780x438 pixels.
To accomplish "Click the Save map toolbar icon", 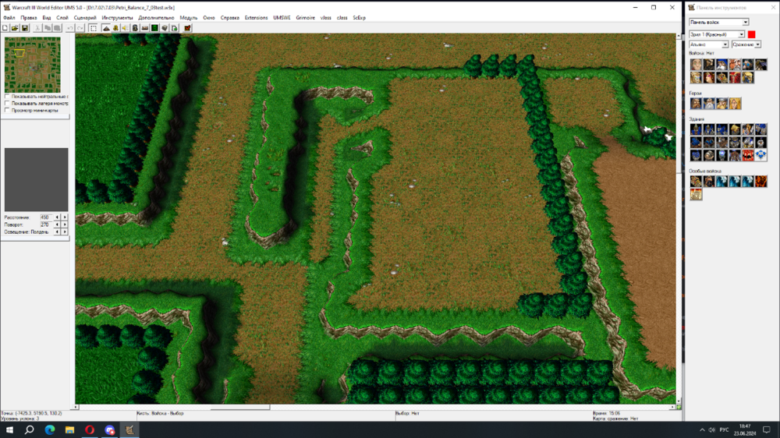I will tap(25, 28).
